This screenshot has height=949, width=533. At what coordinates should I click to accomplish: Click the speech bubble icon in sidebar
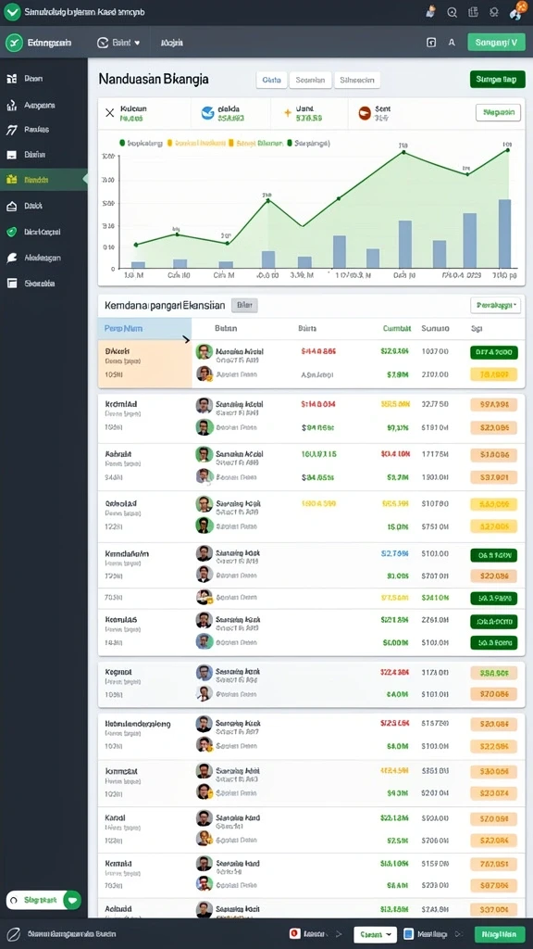11,258
